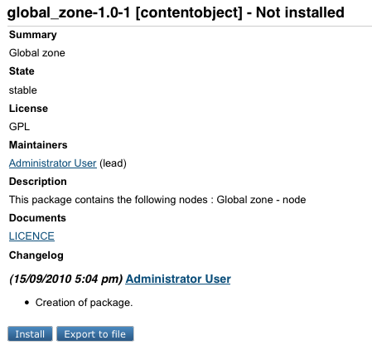Click the Maintainers heading label
Image resolution: width=372 pixels, height=350 pixels.
coord(38,145)
